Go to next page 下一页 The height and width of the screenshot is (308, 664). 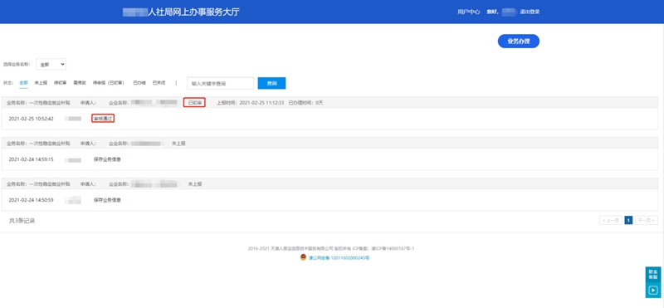[x=647, y=220]
